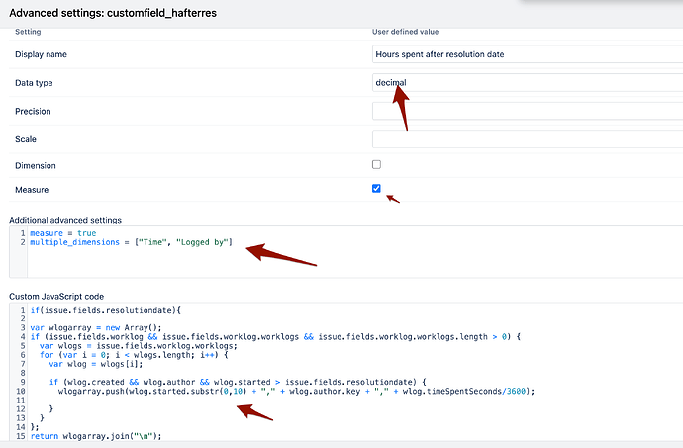This screenshot has width=683, height=448.
Task: Click the multiple_dimensions line in settings editor
Action: [x=131, y=242]
